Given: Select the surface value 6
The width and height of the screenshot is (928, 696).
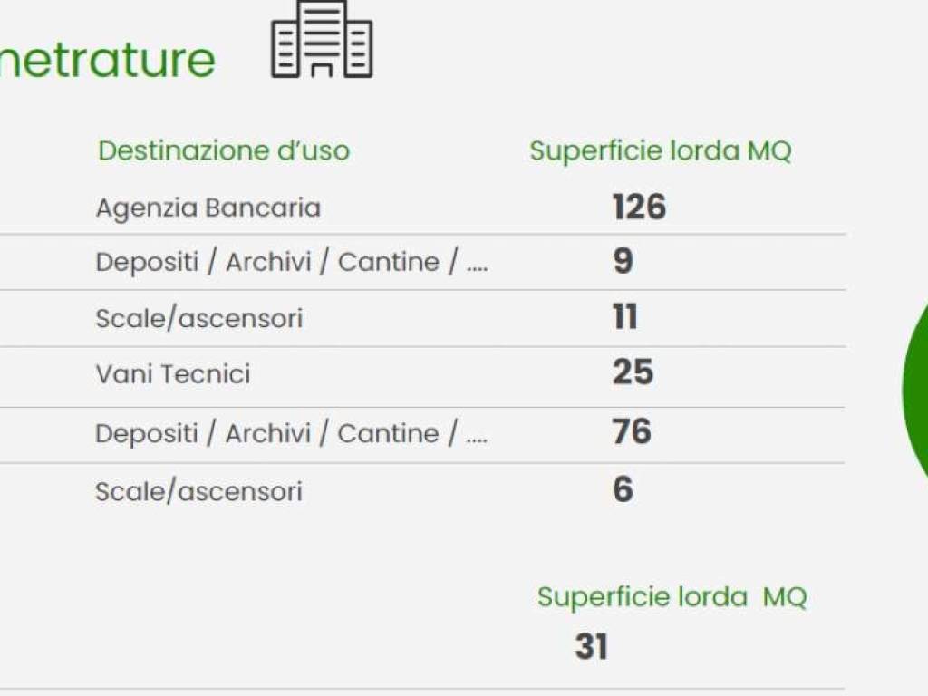Looking at the screenshot, I should click(x=623, y=490).
